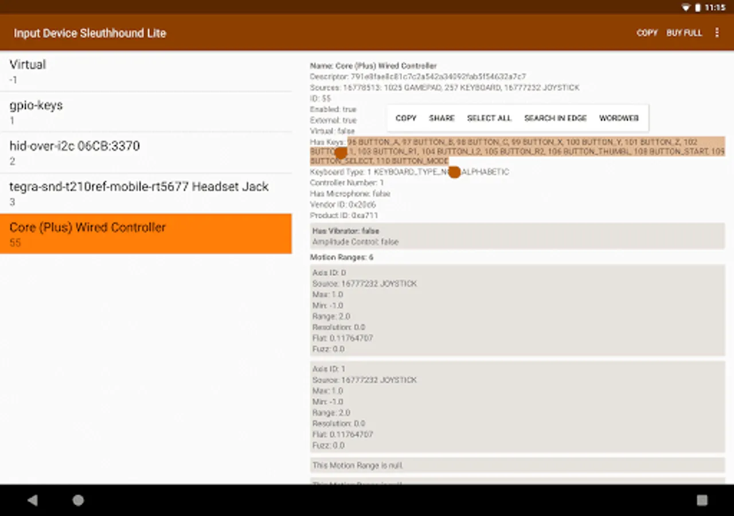The height and width of the screenshot is (516, 734).
Task: Select hid-over-i2c 06CB:3370 device
Action: [x=146, y=153]
